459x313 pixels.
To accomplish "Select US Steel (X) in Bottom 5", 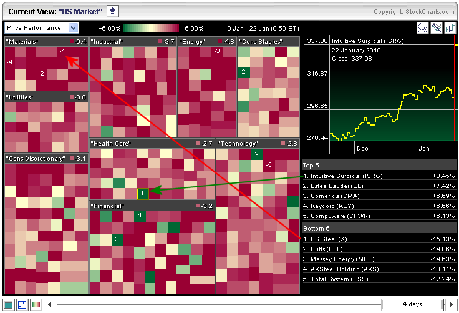I will 379,239.
